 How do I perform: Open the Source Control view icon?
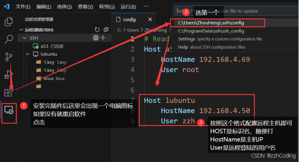[x=9, y=56]
